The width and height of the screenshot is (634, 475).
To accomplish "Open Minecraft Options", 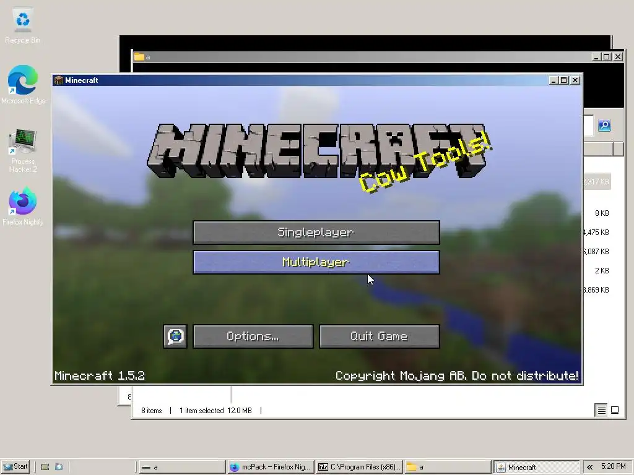I will pyautogui.click(x=253, y=336).
